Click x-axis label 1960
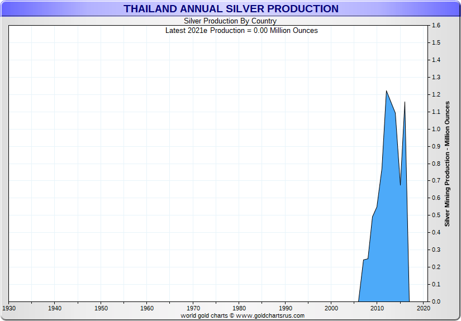Image resolution: width=461 pixels, height=321 pixels. (x=147, y=308)
